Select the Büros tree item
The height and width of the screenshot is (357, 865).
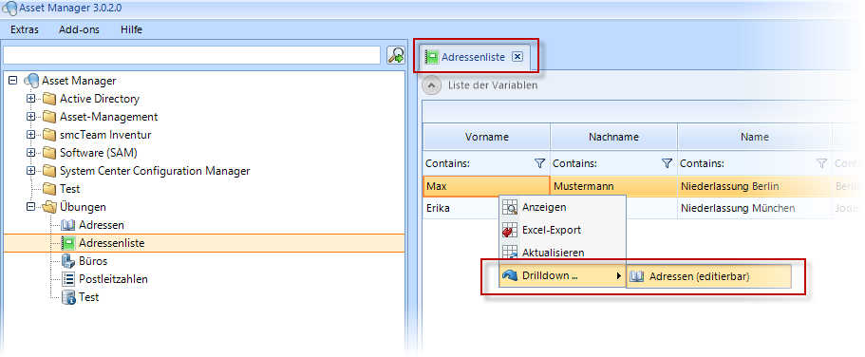click(x=93, y=261)
